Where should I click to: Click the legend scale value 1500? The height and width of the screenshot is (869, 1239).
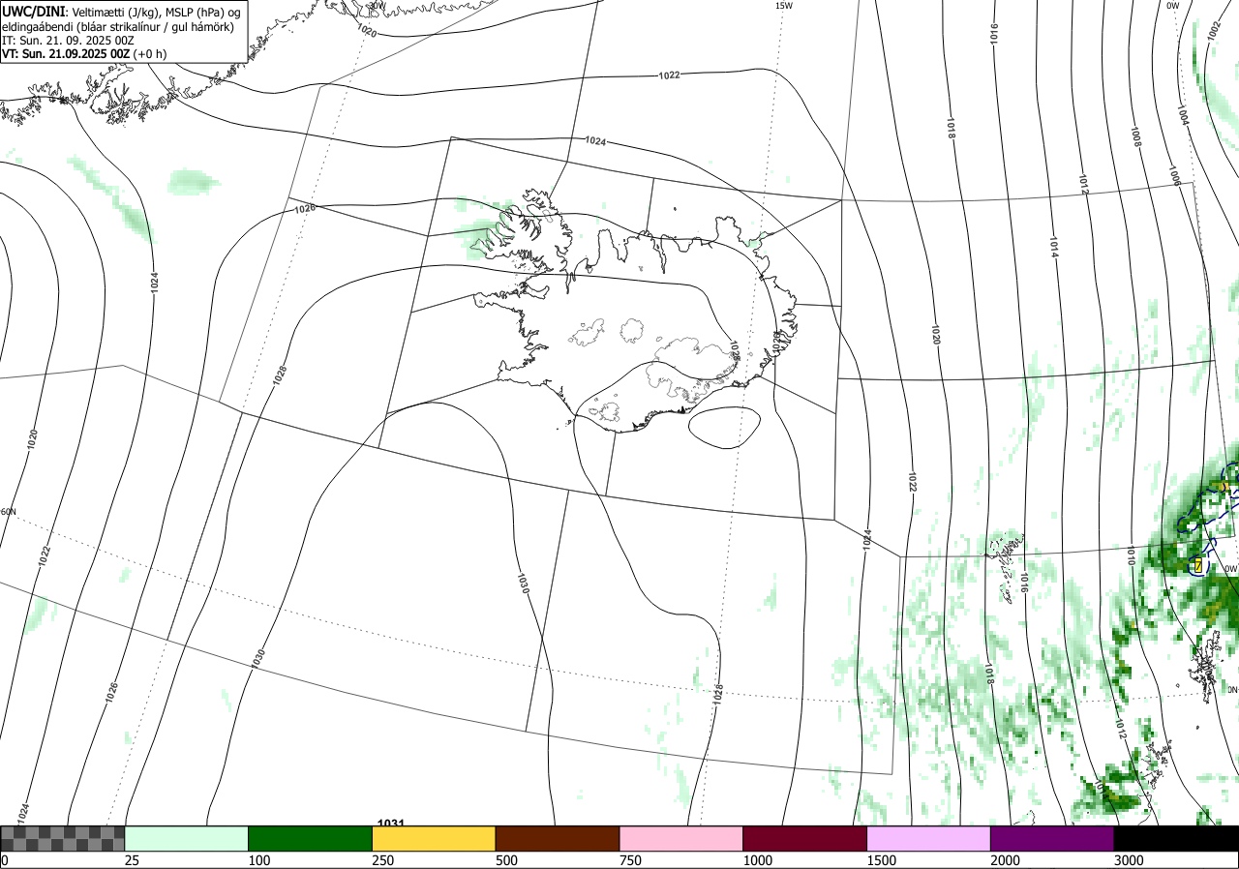tap(881, 860)
